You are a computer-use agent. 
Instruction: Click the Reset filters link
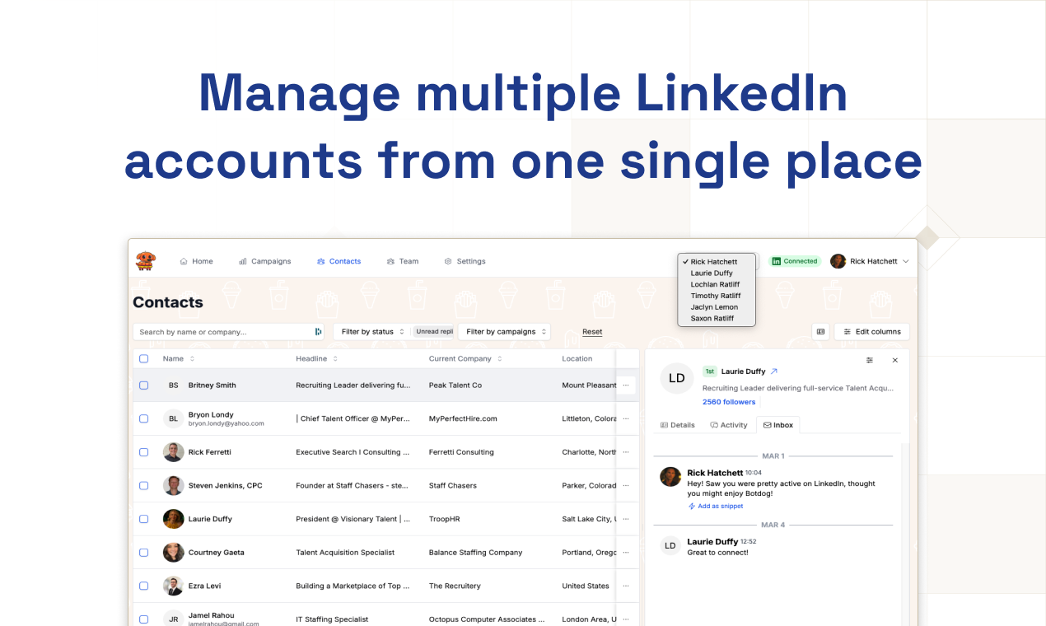pos(592,332)
